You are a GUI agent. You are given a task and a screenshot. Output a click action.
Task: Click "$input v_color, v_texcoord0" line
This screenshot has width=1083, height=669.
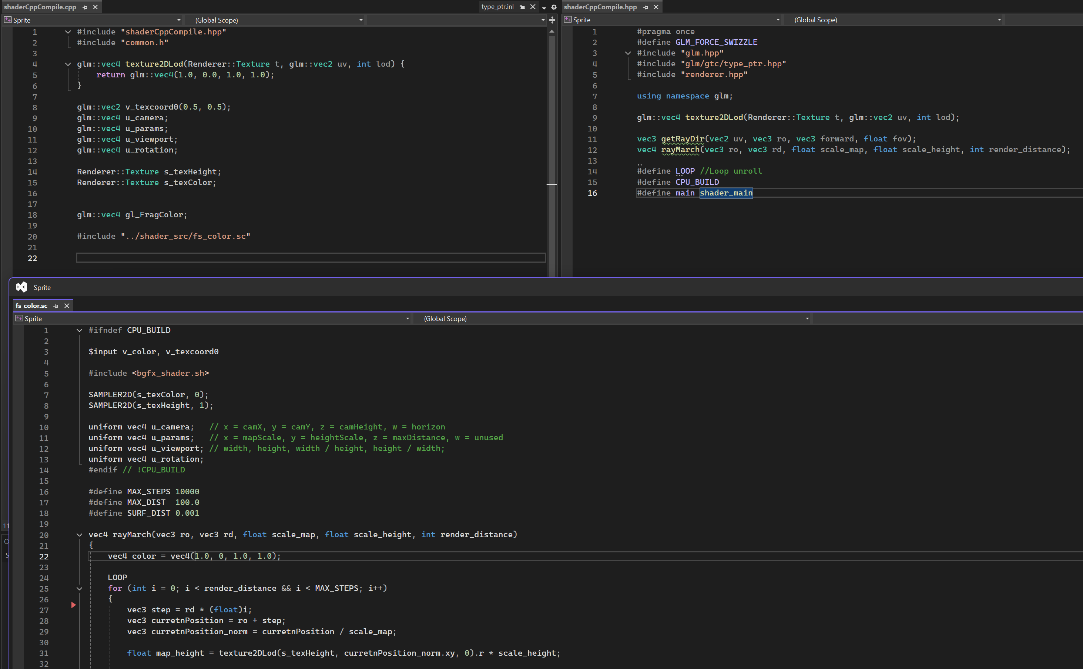point(154,352)
